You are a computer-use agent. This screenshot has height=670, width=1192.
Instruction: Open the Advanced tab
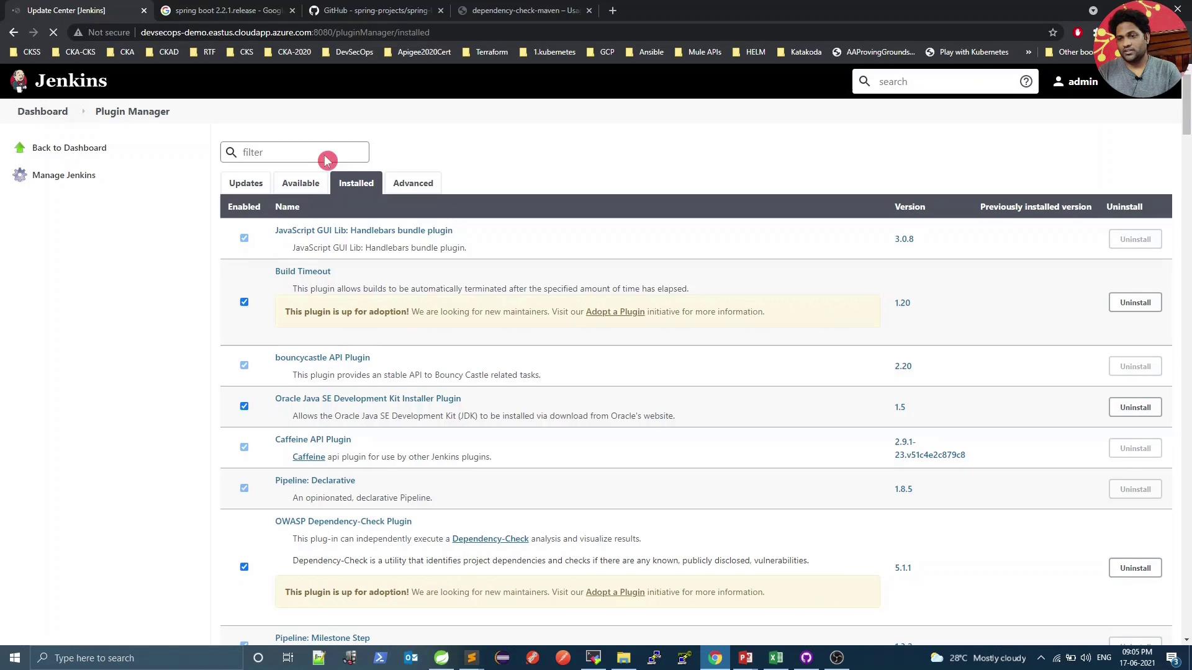[413, 183]
